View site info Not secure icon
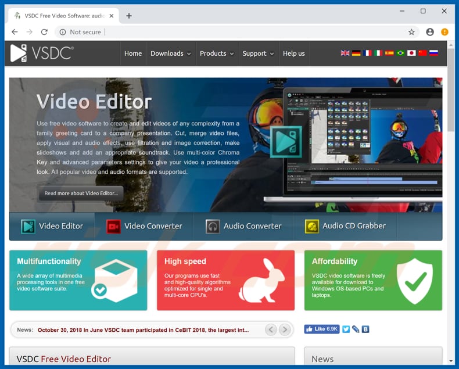The width and height of the screenshot is (459, 369). tap(63, 32)
